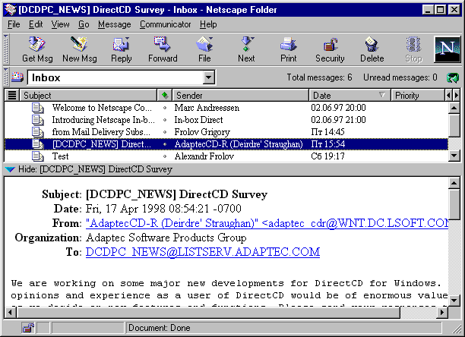Viewport: 465px width, 337px height.
Task: Open the Security toolbar icon
Action: coord(331,45)
